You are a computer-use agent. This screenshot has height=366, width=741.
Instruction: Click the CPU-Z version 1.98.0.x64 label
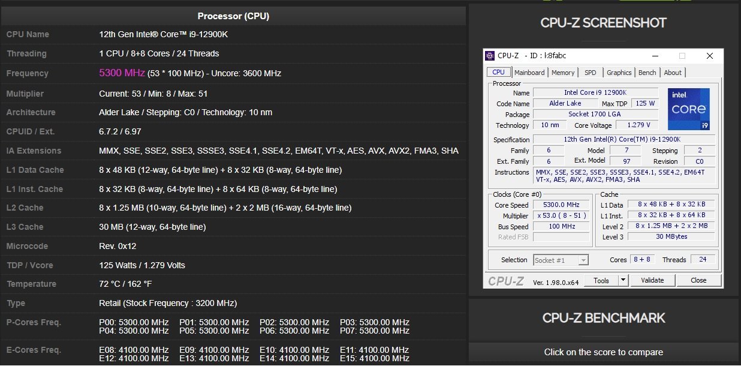click(x=556, y=283)
